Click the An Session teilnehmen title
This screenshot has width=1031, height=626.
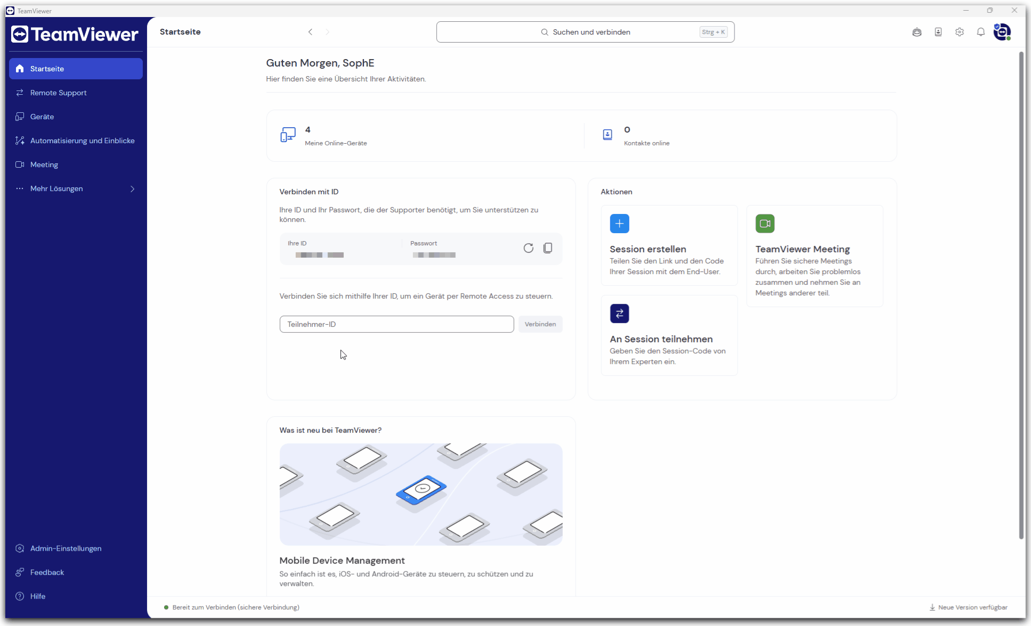pos(661,339)
